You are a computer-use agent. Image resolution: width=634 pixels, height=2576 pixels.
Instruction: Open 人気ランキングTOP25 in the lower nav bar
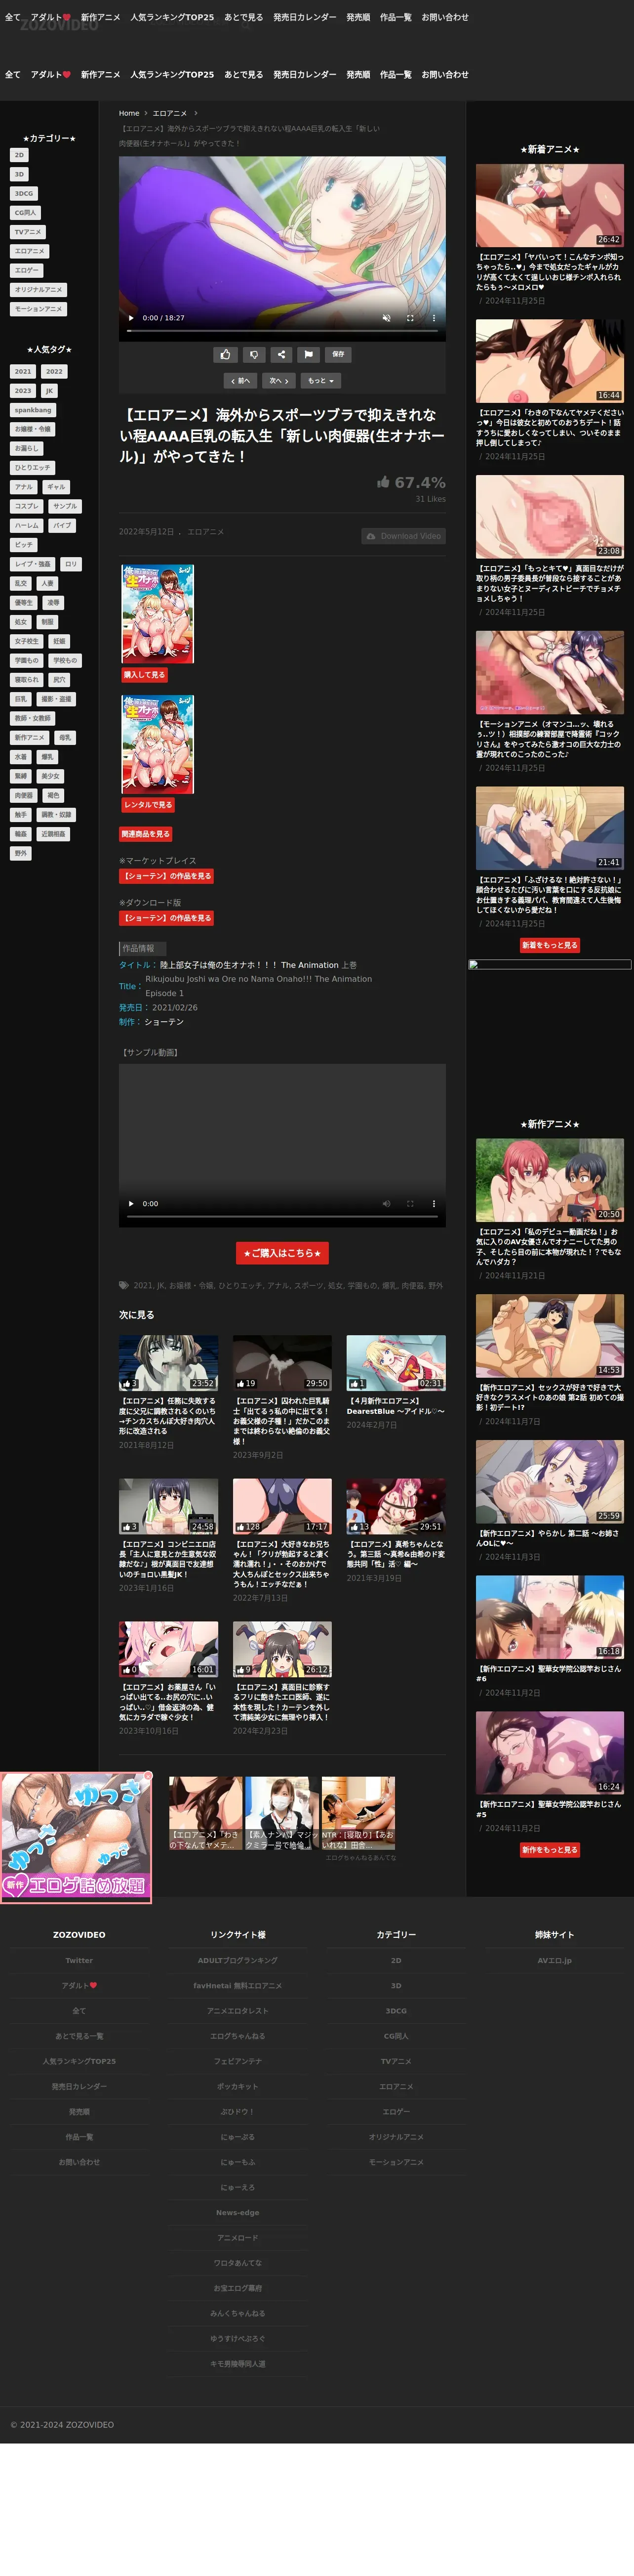tap(172, 75)
